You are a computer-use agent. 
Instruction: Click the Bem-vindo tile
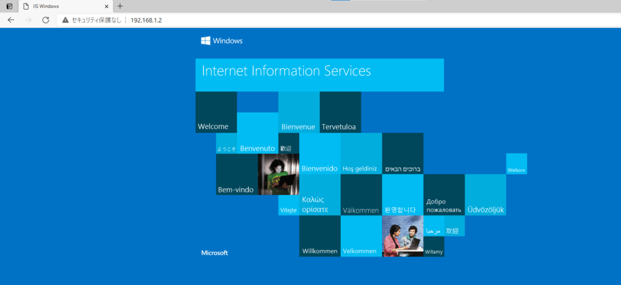pyautogui.click(x=237, y=174)
